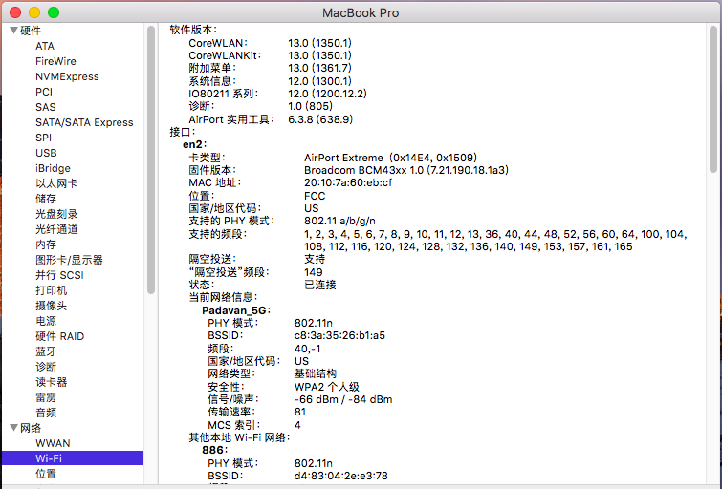Screen dimensions: 722x489
Task: Select 电源 in the sidebar
Action: tap(46, 321)
